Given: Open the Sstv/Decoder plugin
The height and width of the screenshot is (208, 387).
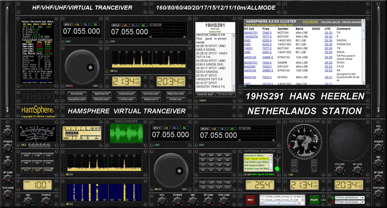Looking at the screenshot, I should [151, 94].
